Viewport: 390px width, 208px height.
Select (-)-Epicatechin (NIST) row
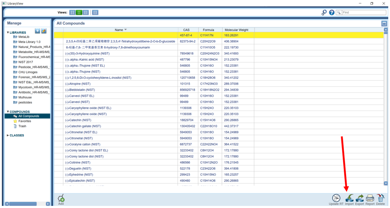click(219, 181)
